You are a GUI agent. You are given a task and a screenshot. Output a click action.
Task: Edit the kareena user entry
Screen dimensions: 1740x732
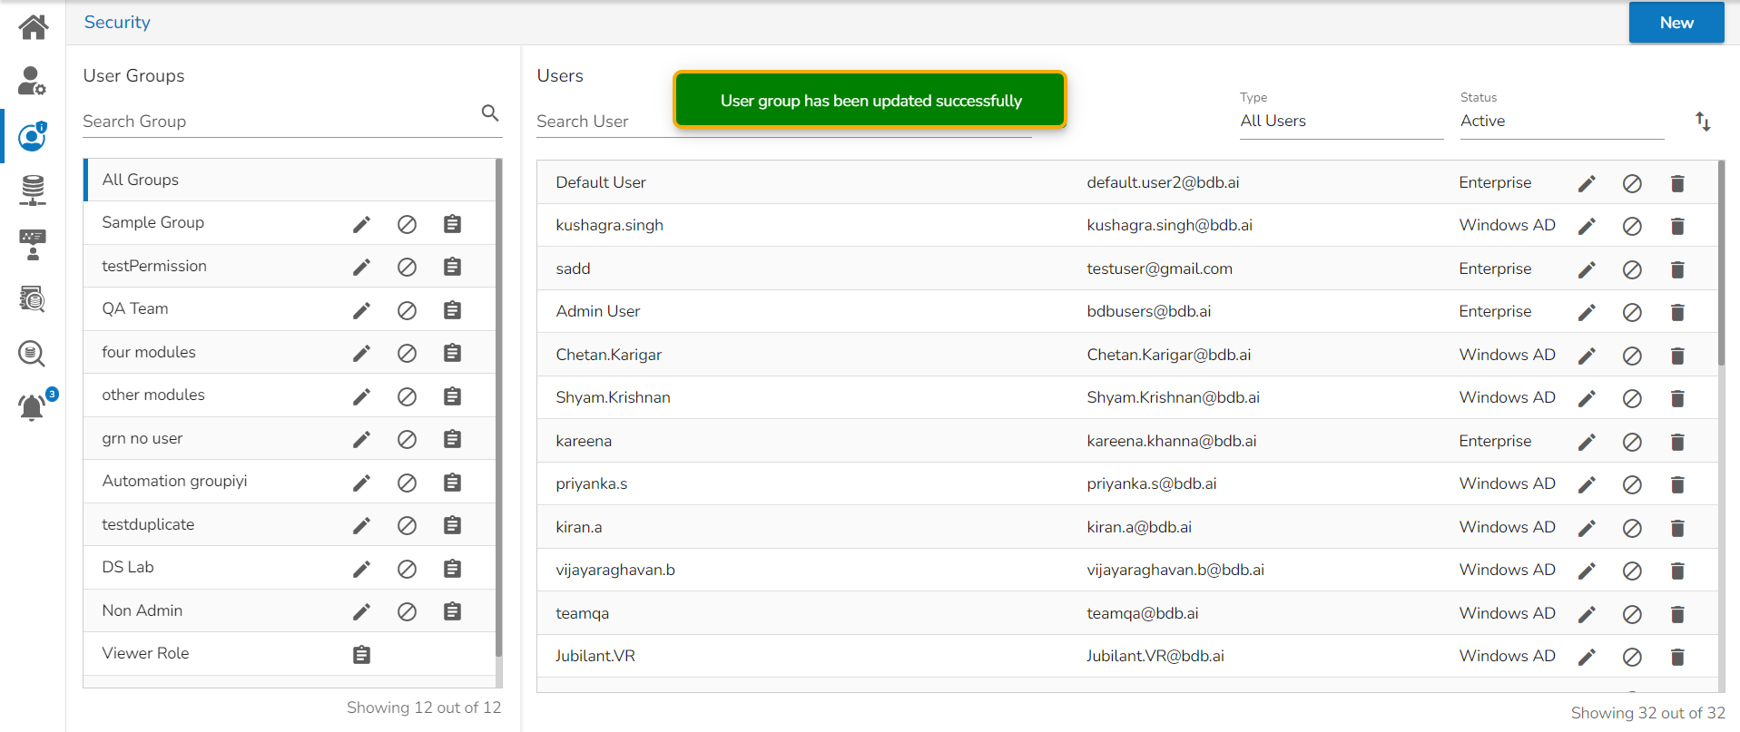pos(1586,443)
